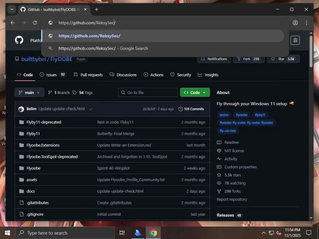Image resolution: width=319 pixels, height=239 pixels.
Task: Open the FlyOOBE repository link
Action: coord(61,59)
